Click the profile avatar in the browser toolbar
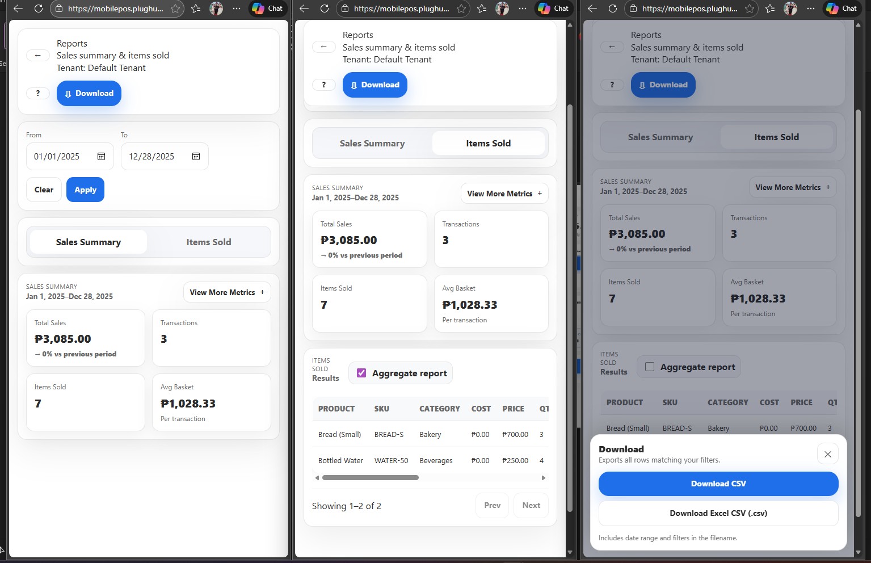Screen dimensions: 871x563 [216, 9]
